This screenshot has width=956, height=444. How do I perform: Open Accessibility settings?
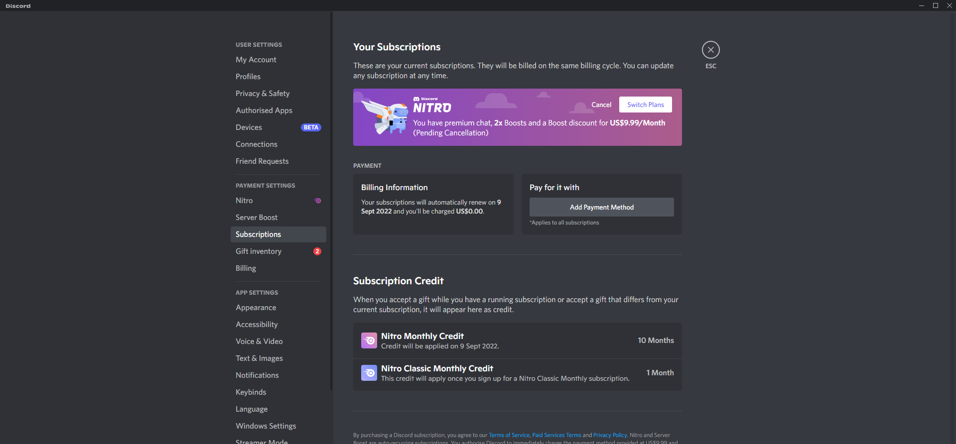coord(278,325)
